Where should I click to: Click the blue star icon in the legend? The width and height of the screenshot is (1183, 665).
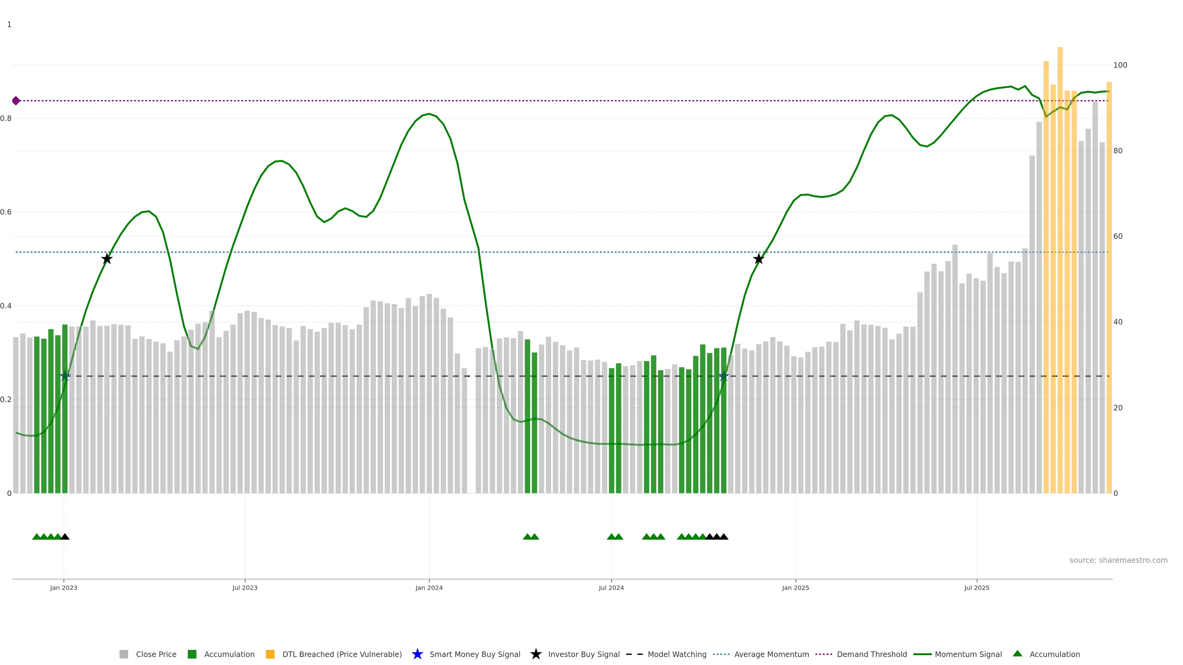[x=417, y=654]
